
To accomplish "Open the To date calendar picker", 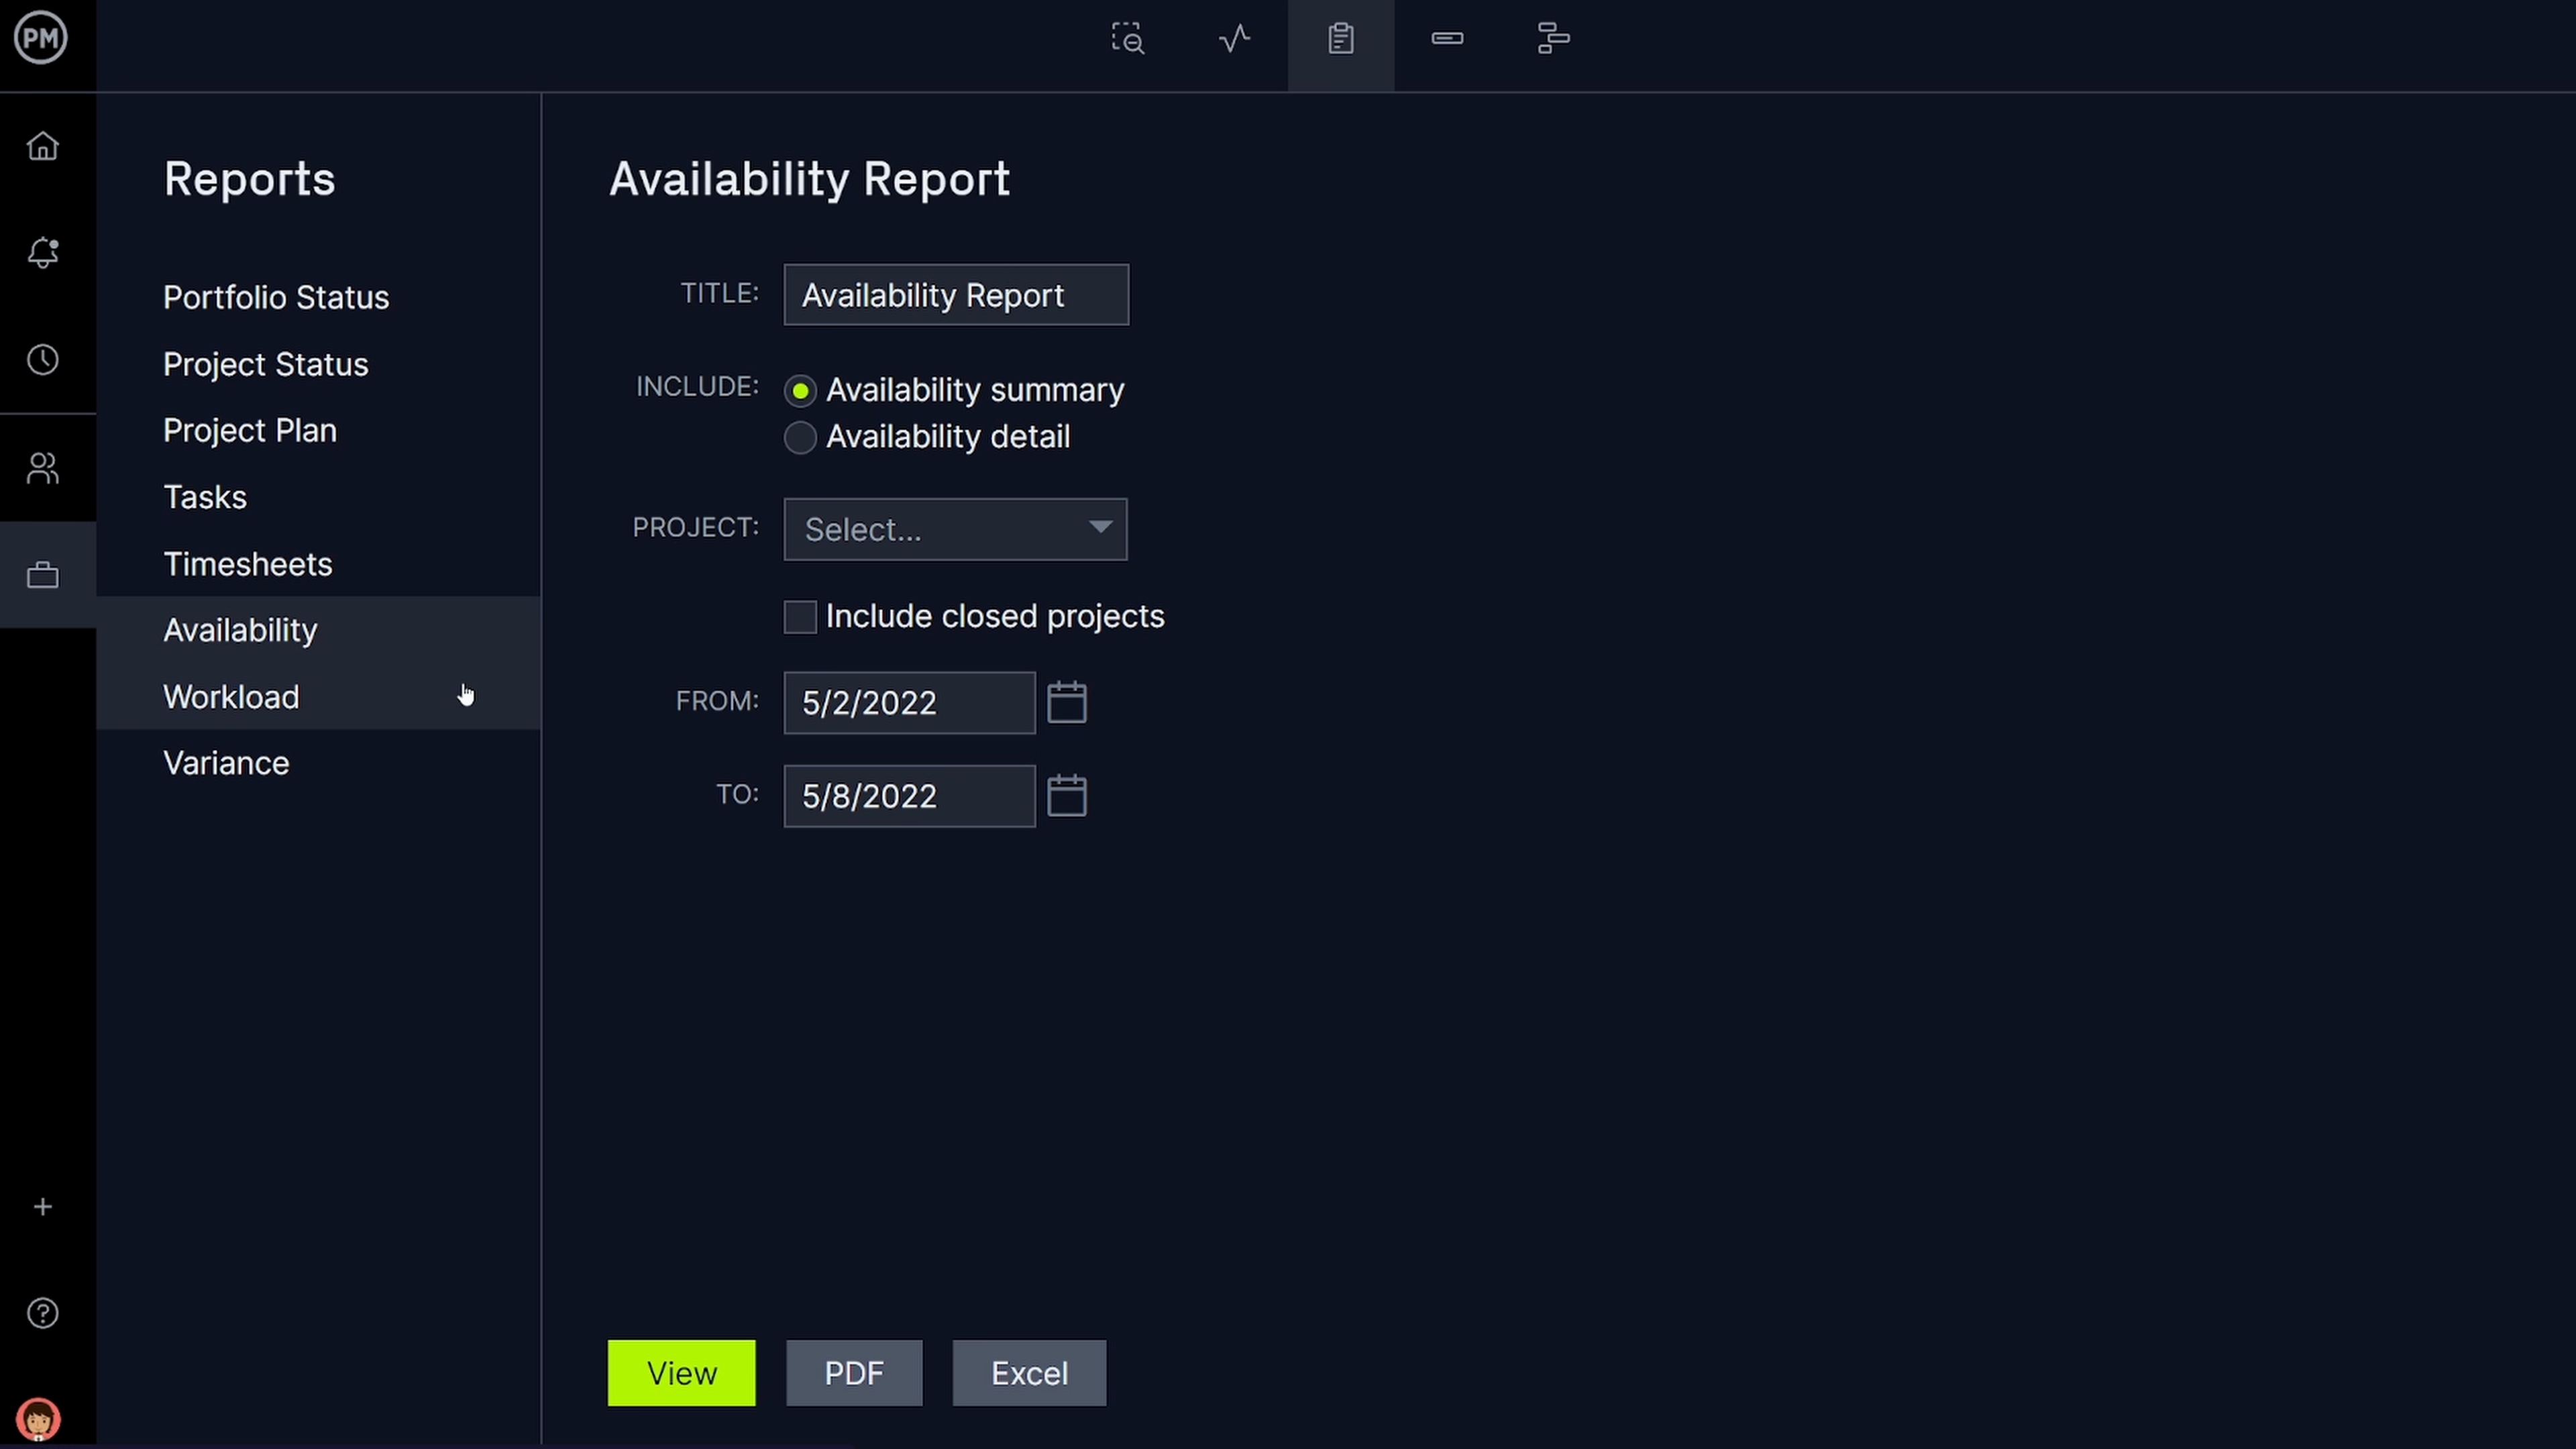I will [1066, 796].
